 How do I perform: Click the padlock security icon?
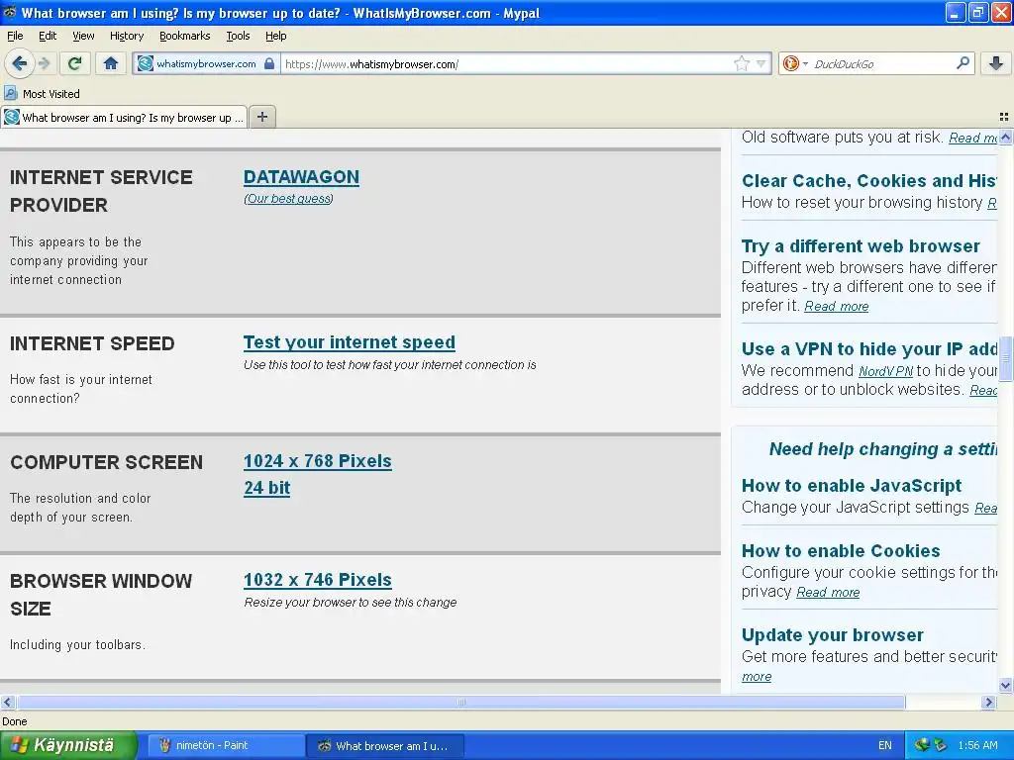tap(269, 63)
